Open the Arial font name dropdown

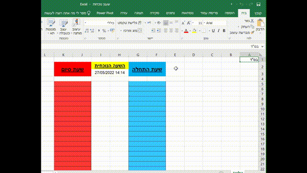204,23
